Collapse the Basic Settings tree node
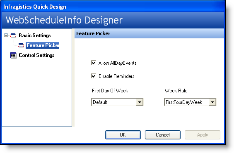The width and height of the screenshot is (234, 153). tap(6, 35)
